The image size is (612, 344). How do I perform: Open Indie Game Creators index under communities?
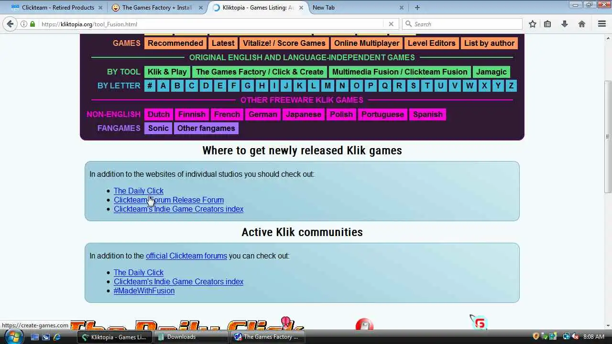pyautogui.click(x=178, y=281)
